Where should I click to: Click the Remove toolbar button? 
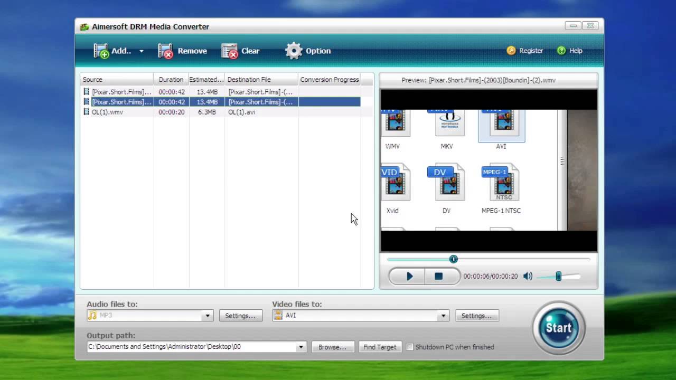coord(183,51)
